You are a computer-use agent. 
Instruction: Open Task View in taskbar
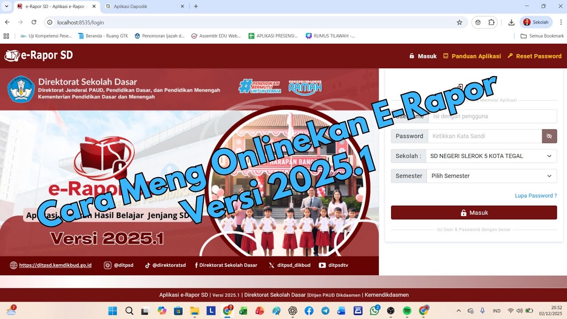click(145, 311)
